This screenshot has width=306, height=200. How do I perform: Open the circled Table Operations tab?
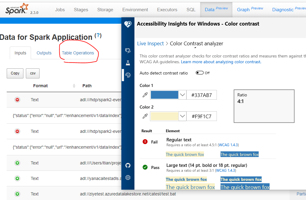coord(78,53)
